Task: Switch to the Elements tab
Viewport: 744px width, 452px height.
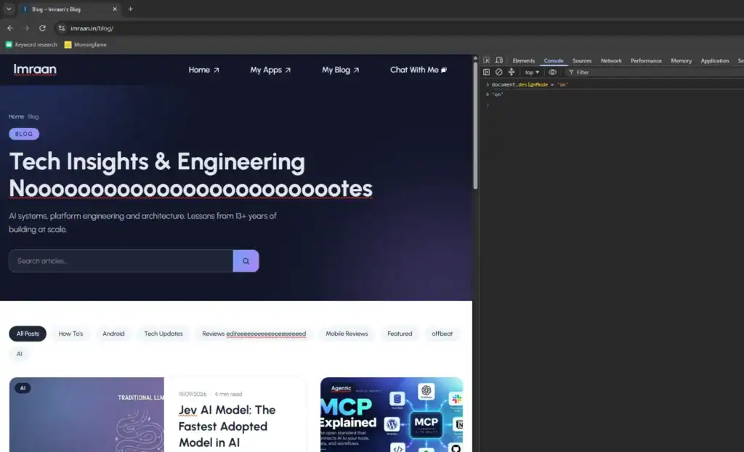Action: click(523, 61)
